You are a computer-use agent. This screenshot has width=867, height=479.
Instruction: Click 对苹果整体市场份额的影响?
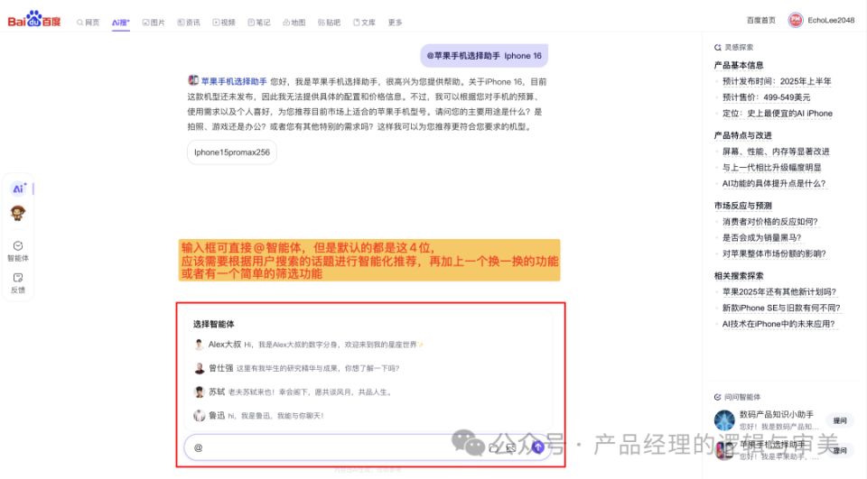[x=774, y=253]
